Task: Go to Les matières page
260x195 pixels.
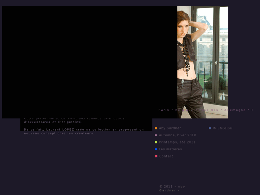Action: [170, 149]
